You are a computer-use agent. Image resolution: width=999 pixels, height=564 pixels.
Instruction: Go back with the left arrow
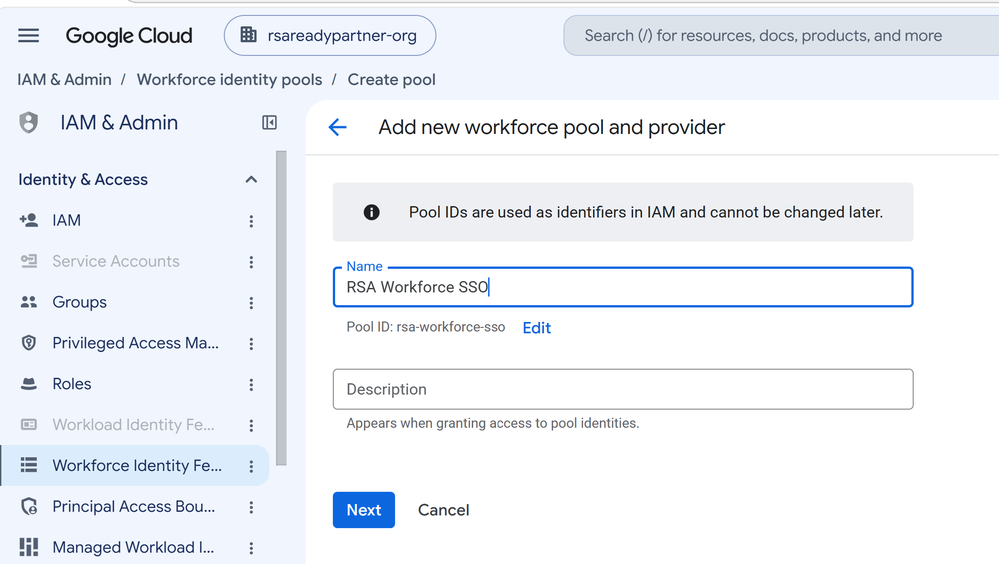(x=337, y=127)
